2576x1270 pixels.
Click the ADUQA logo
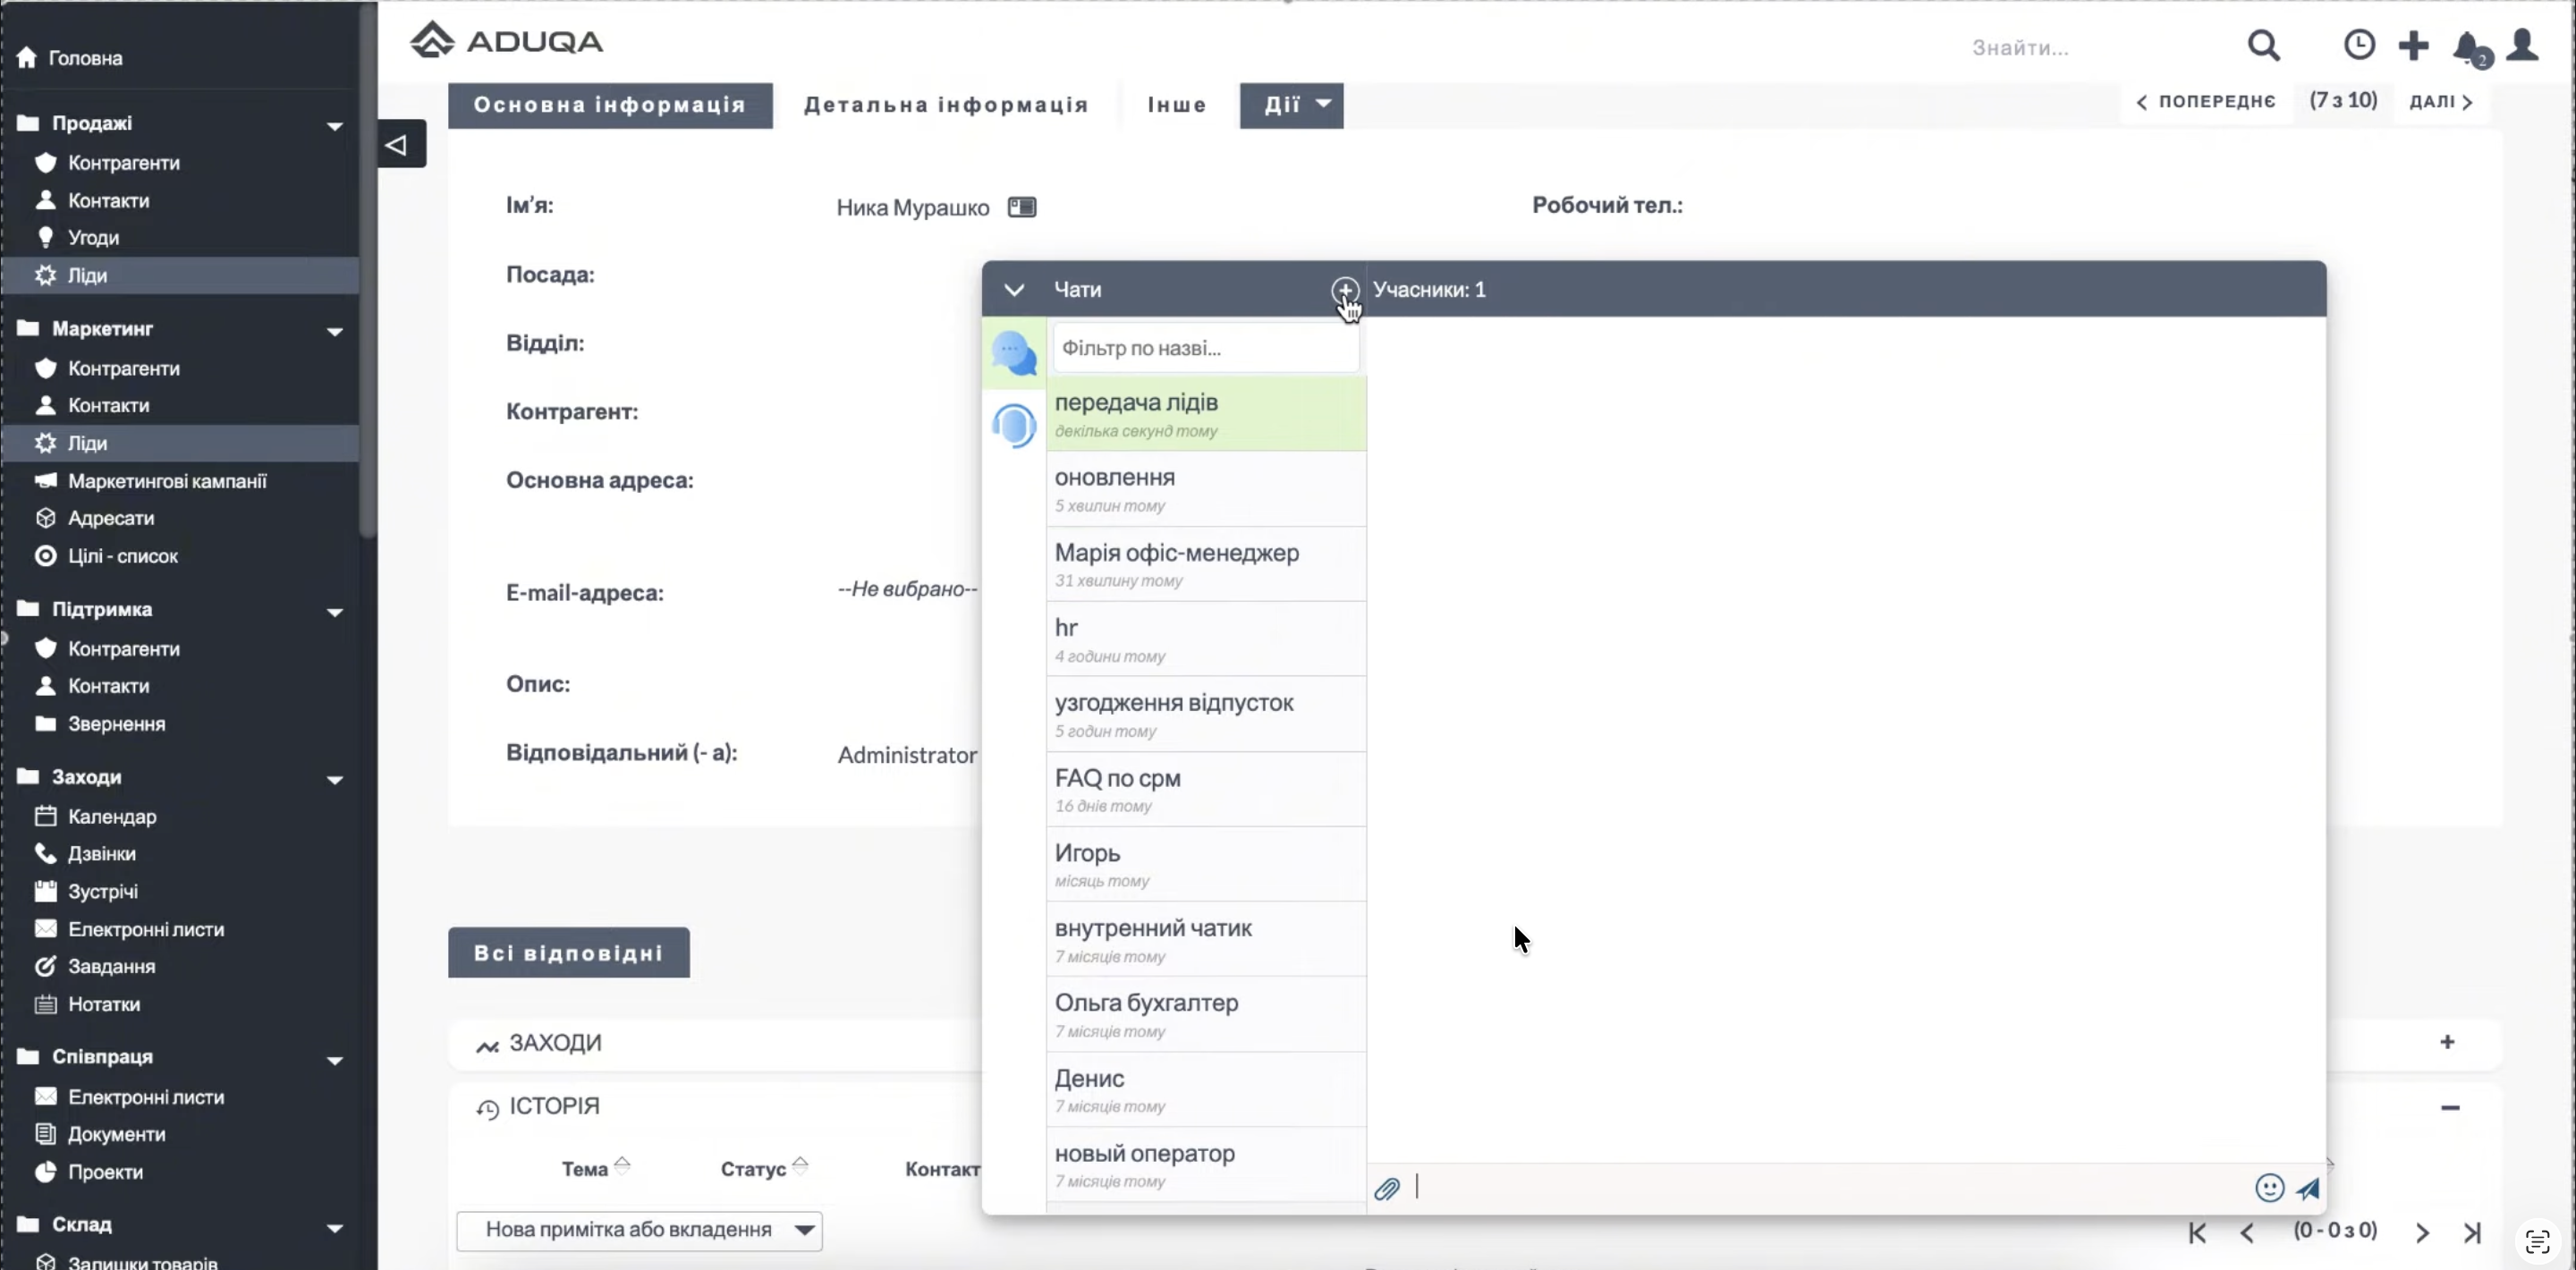tap(506, 40)
